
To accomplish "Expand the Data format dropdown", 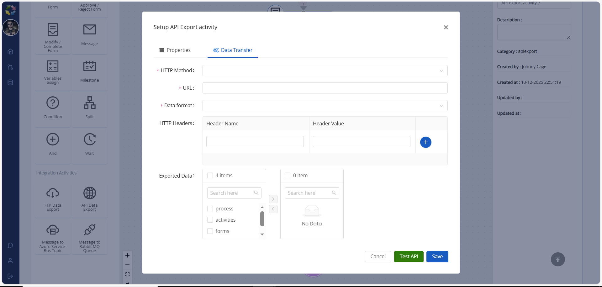I will [x=325, y=106].
